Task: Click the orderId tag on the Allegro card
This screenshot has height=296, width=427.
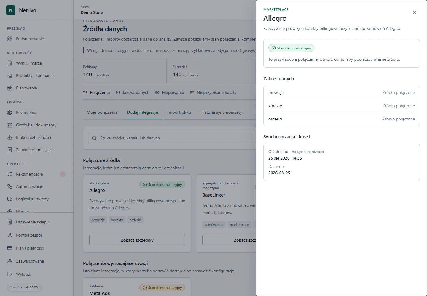Action: 135,220
